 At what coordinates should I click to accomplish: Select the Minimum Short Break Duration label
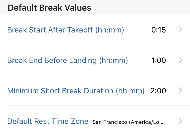pyautogui.click(x=76, y=91)
